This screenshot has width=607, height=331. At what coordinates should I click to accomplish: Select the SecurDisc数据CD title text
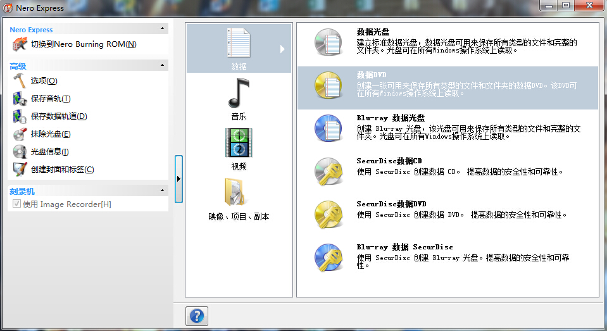click(389, 161)
